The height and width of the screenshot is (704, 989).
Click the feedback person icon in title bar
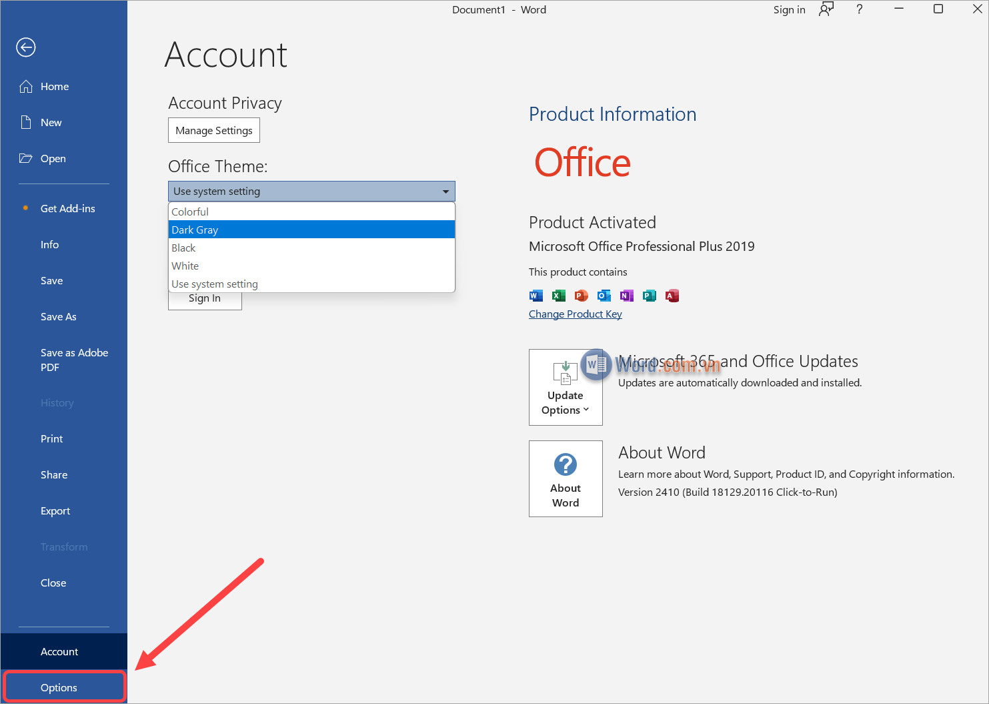coord(826,9)
